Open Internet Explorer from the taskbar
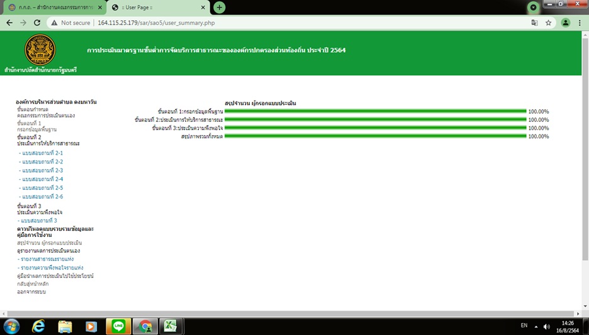Image resolution: width=589 pixels, height=335 pixels. 38,326
